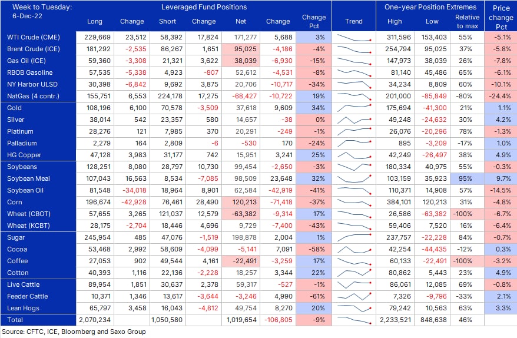
Task: Click the Cocoa trend sparkline
Action: pos(354,249)
